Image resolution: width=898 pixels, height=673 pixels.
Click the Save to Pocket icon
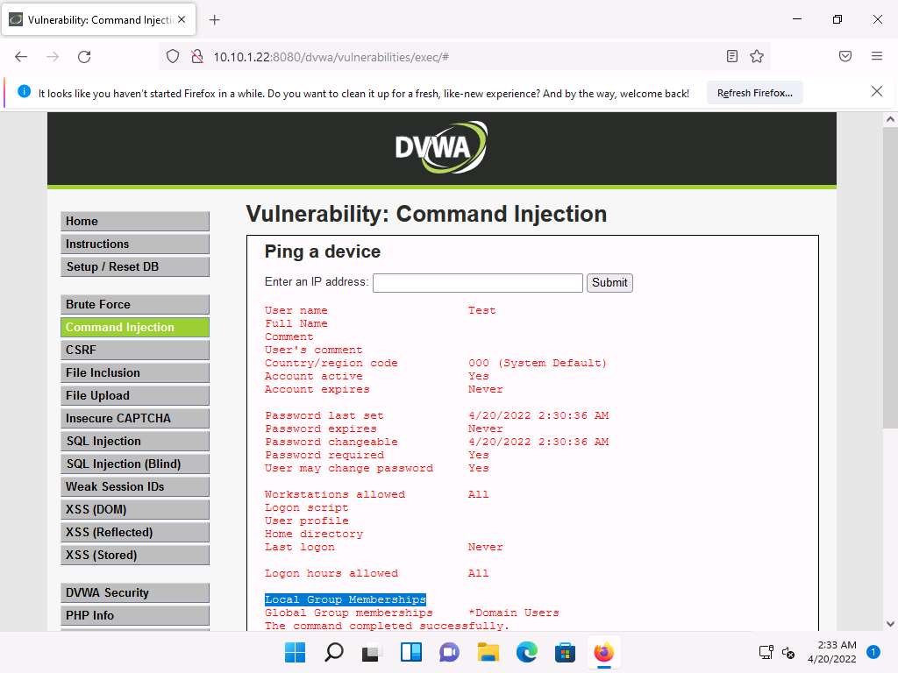[845, 56]
